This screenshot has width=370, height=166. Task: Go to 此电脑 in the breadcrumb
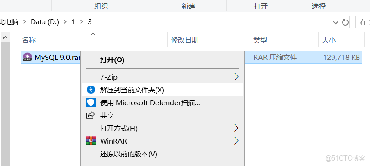[9, 22]
